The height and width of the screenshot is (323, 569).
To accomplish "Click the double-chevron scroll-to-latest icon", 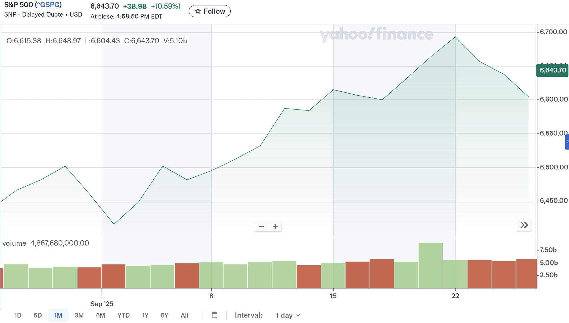I will tap(524, 225).
